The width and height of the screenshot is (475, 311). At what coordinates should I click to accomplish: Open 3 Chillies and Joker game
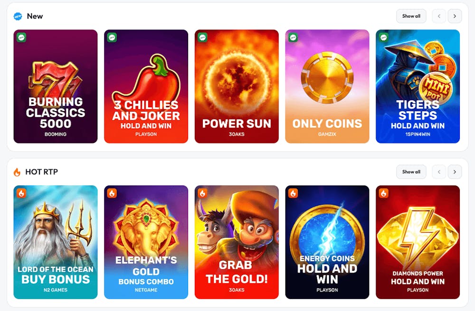146,86
